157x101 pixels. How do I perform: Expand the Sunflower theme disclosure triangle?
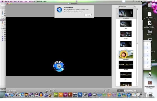click(x=118, y=55)
